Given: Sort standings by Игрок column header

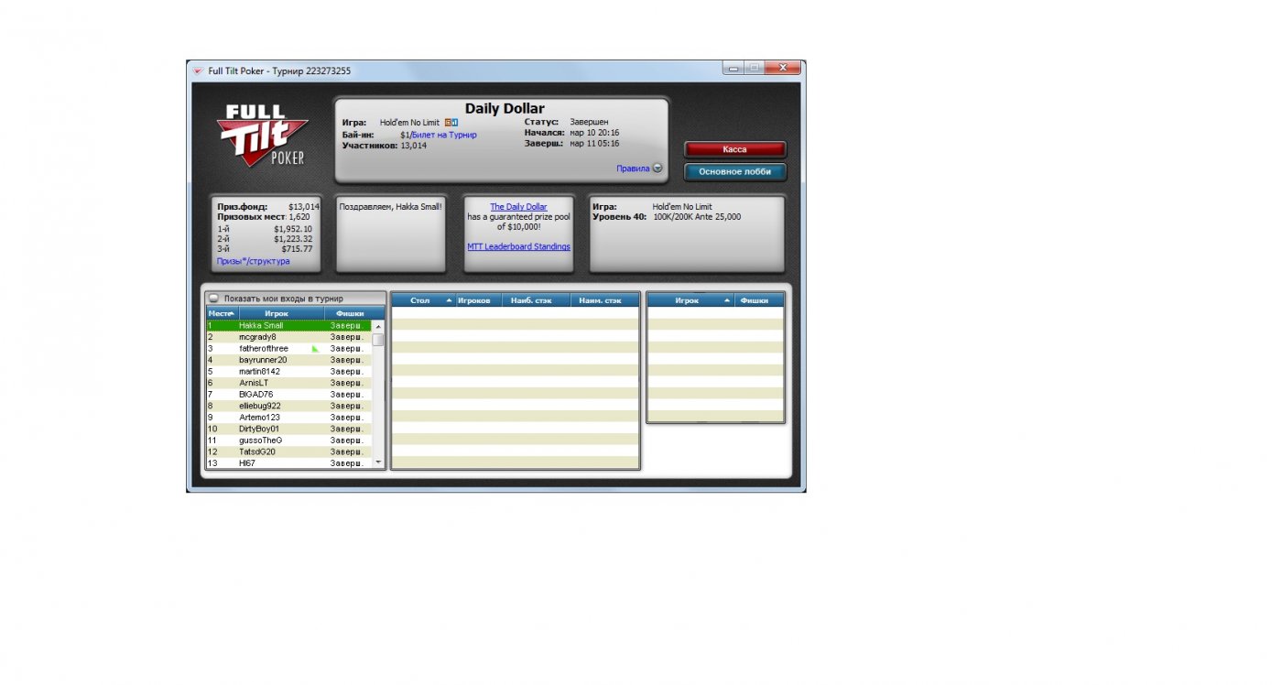Looking at the screenshot, I should 280,313.
